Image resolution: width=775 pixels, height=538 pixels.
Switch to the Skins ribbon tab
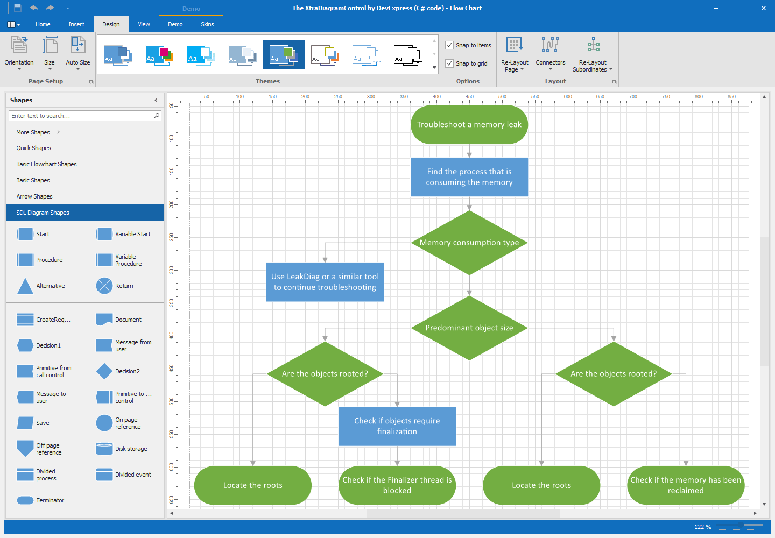coord(207,24)
